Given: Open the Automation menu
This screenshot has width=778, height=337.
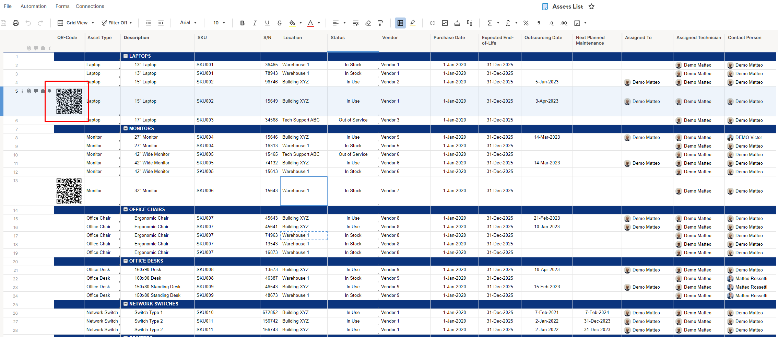Looking at the screenshot, I should coord(34,6).
